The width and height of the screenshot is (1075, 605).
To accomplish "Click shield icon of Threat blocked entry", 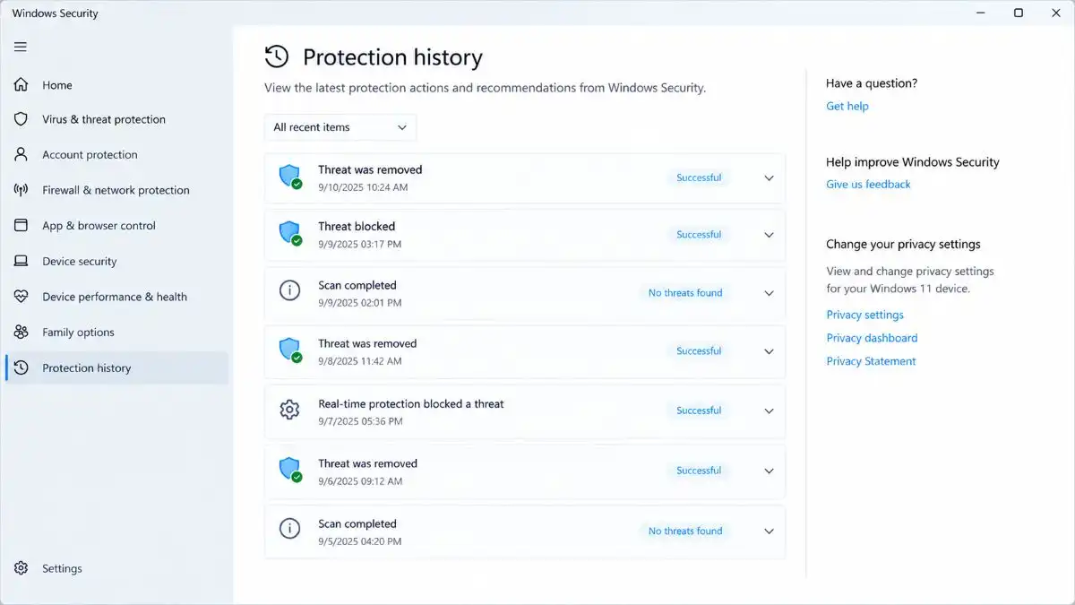I will (290, 234).
